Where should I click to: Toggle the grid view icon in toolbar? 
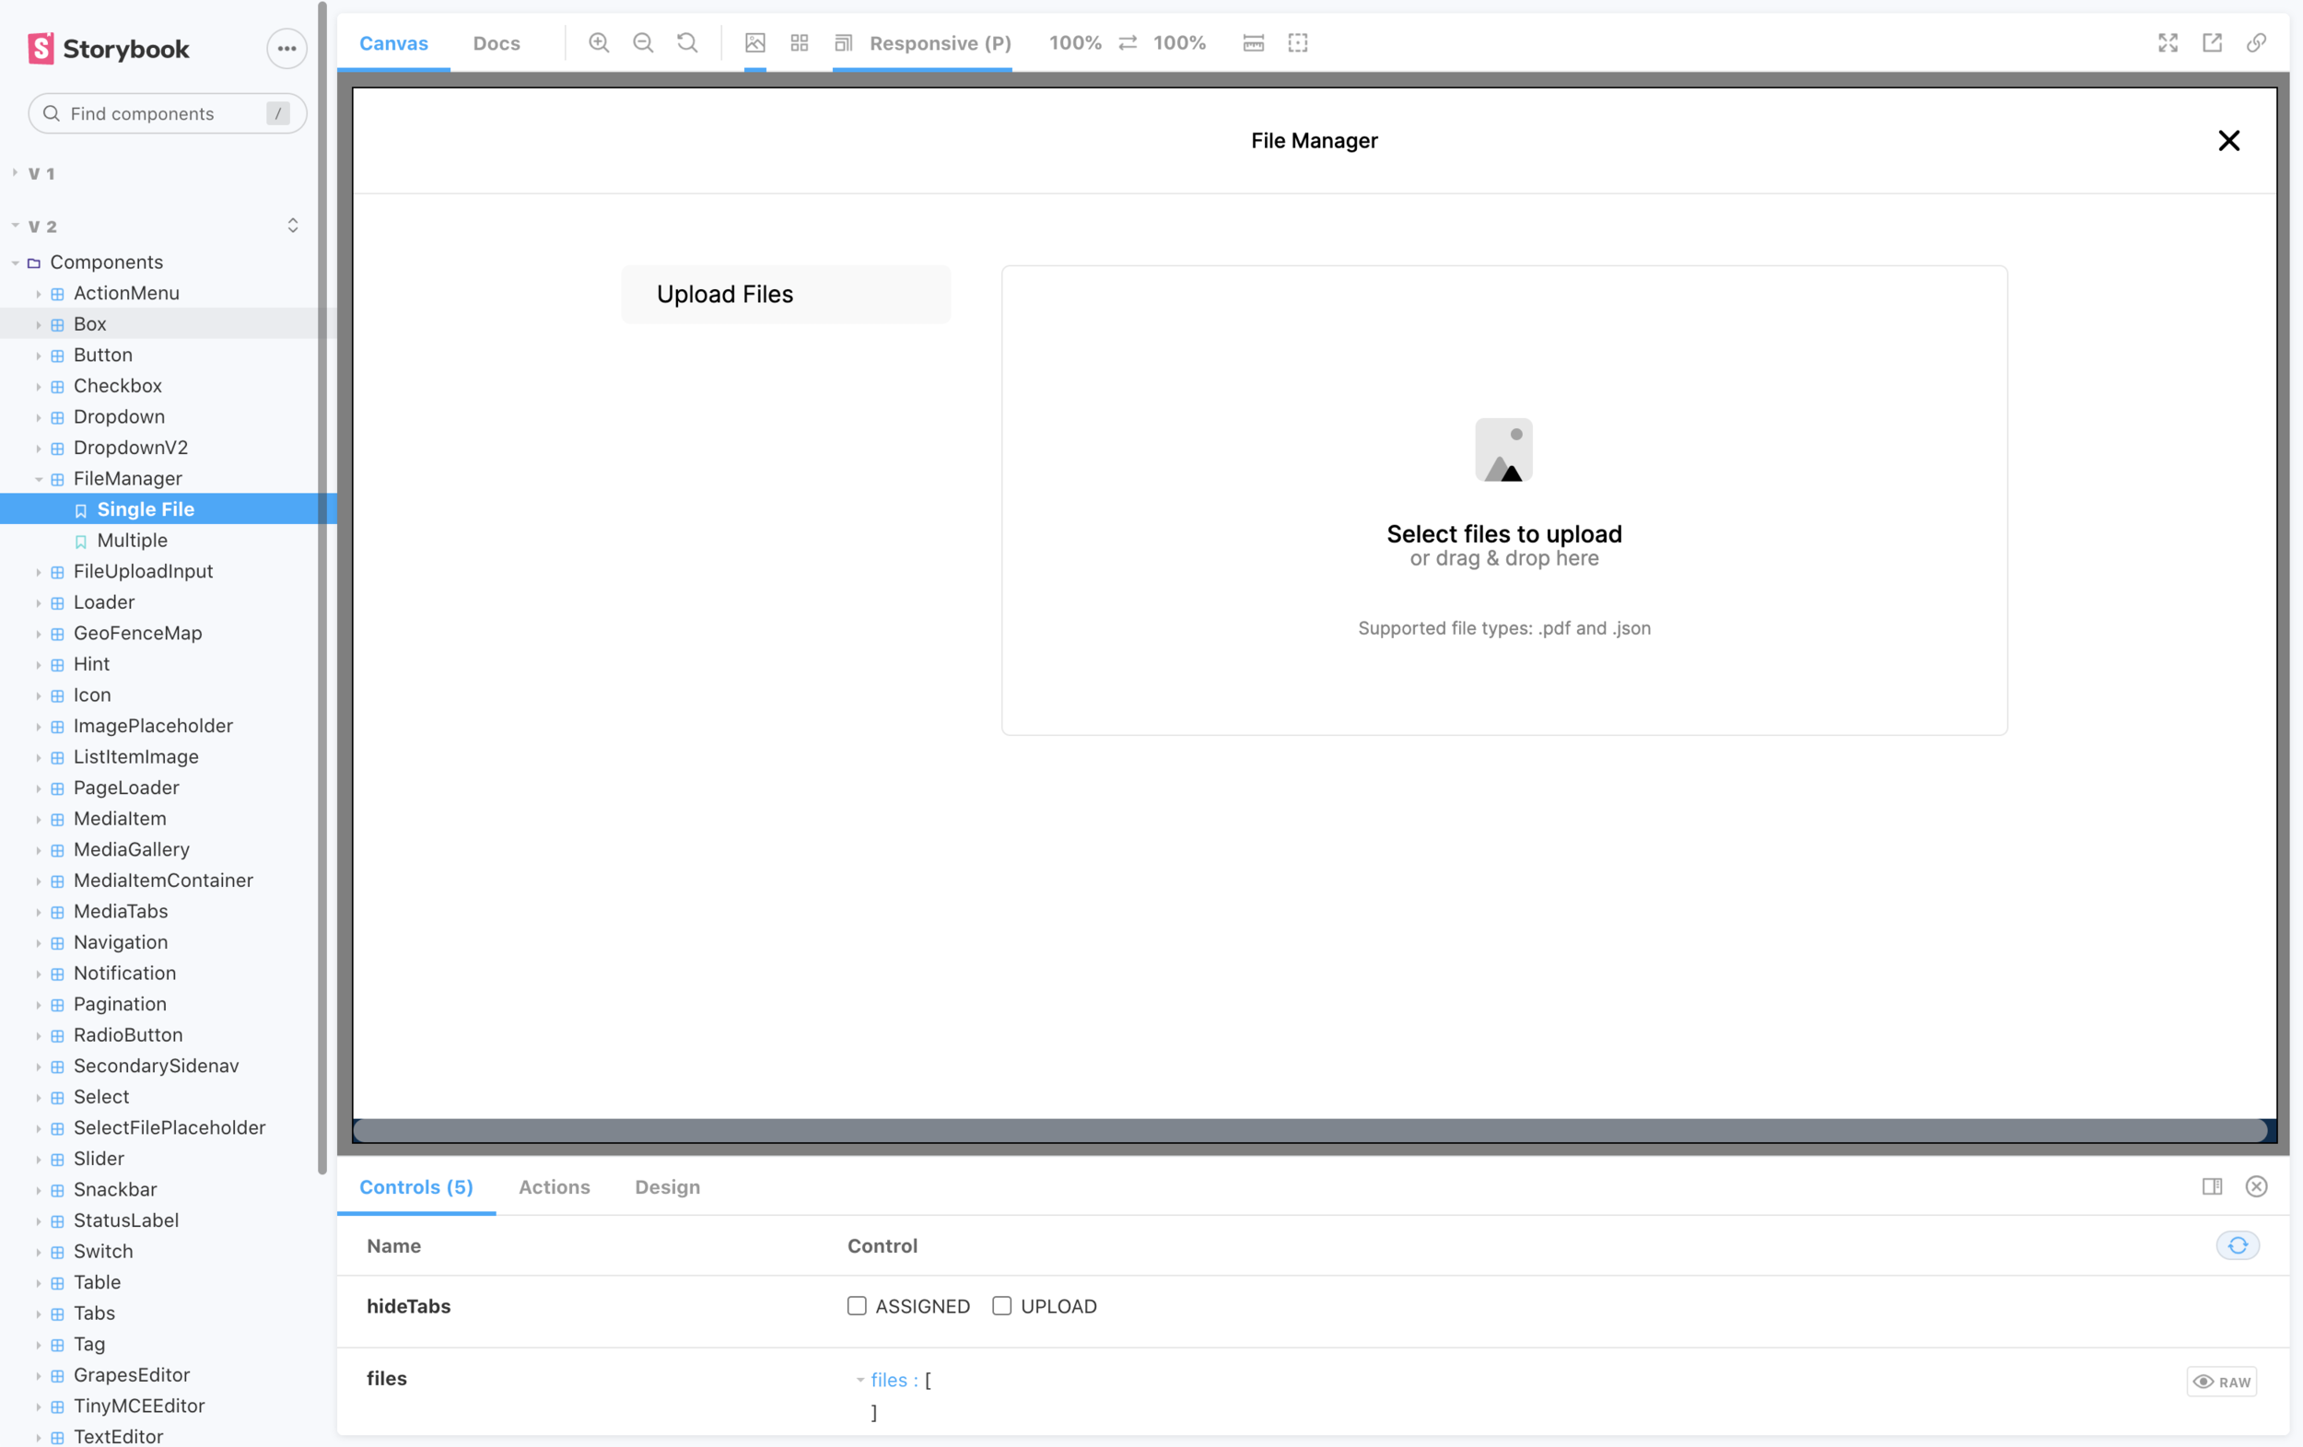click(800, 43)
